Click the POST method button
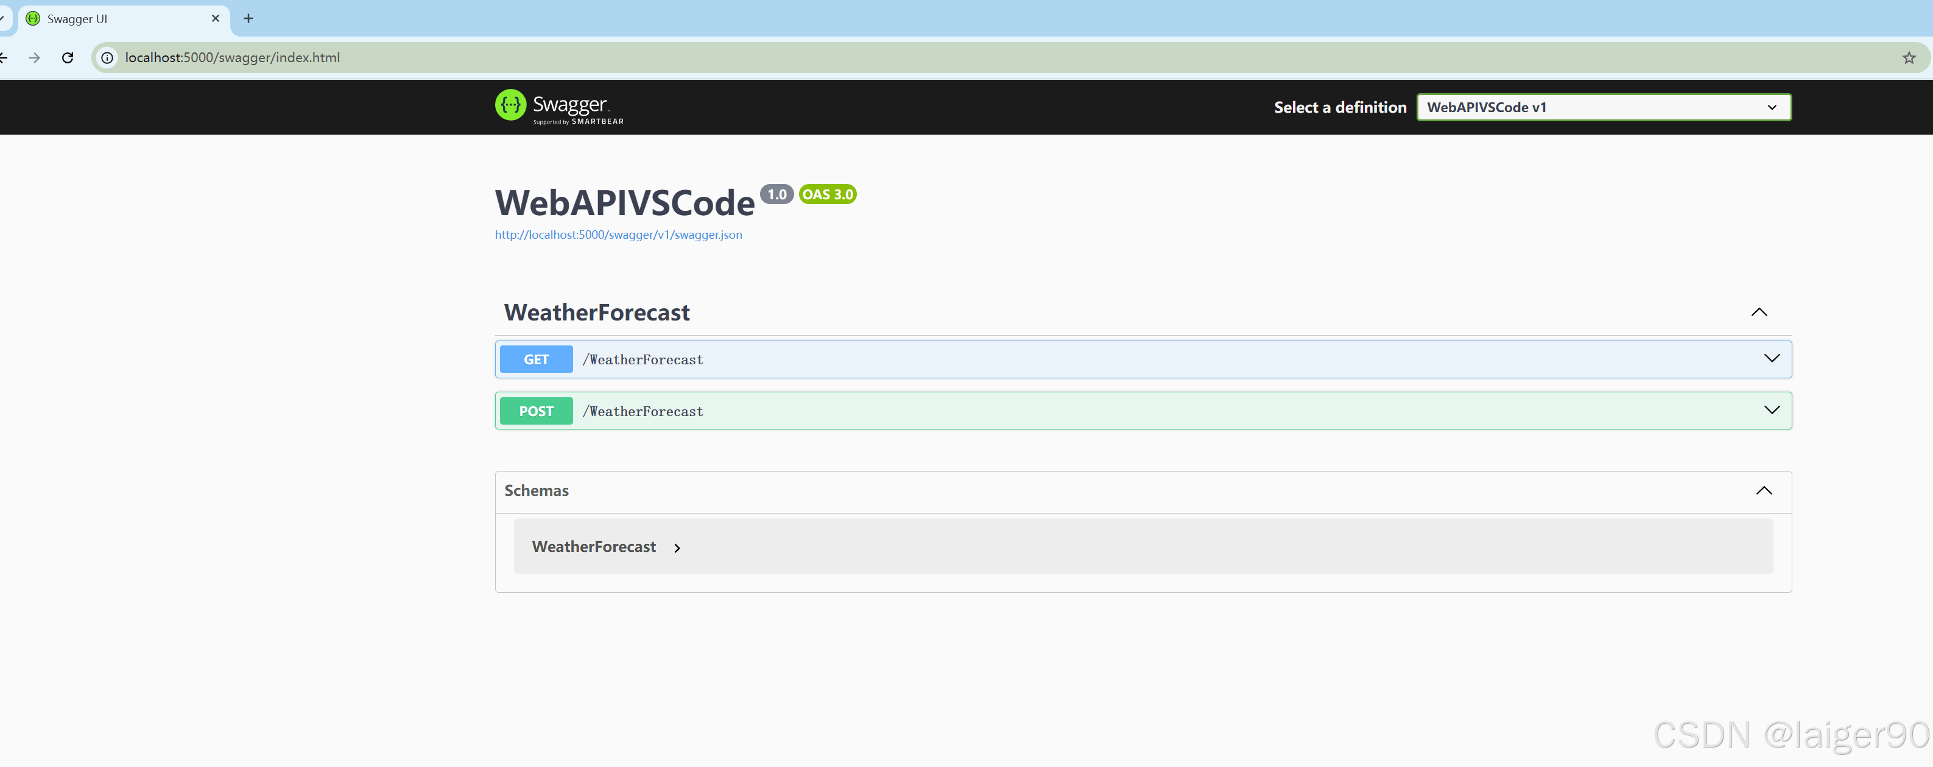This screenshot has width=1933, height=767. point(536,411)
